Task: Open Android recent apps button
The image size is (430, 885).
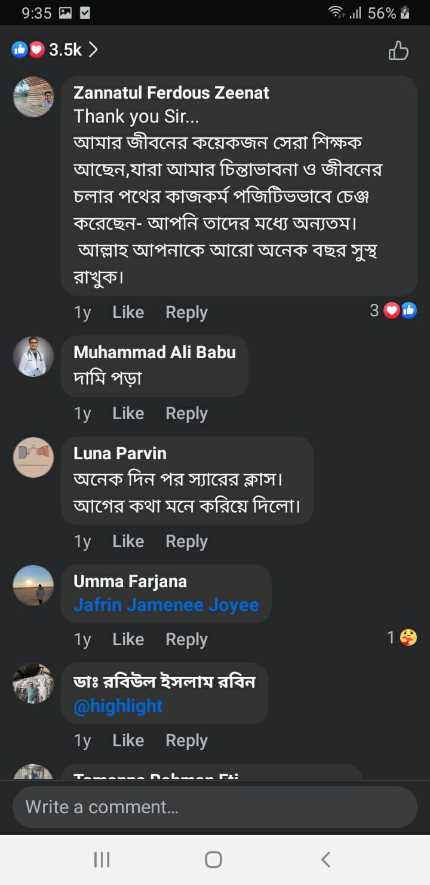Action: [x=102, y=859]
